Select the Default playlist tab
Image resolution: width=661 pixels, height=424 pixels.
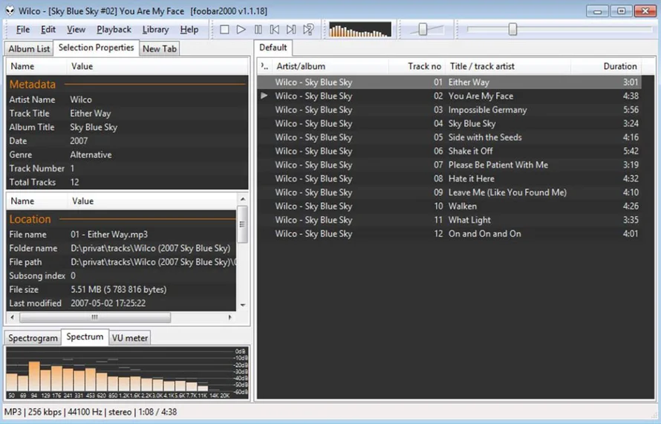coord(273,48)
